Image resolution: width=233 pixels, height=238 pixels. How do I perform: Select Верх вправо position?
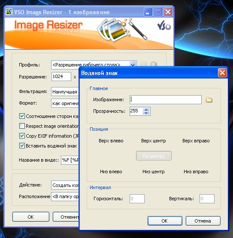coord(196,141)
